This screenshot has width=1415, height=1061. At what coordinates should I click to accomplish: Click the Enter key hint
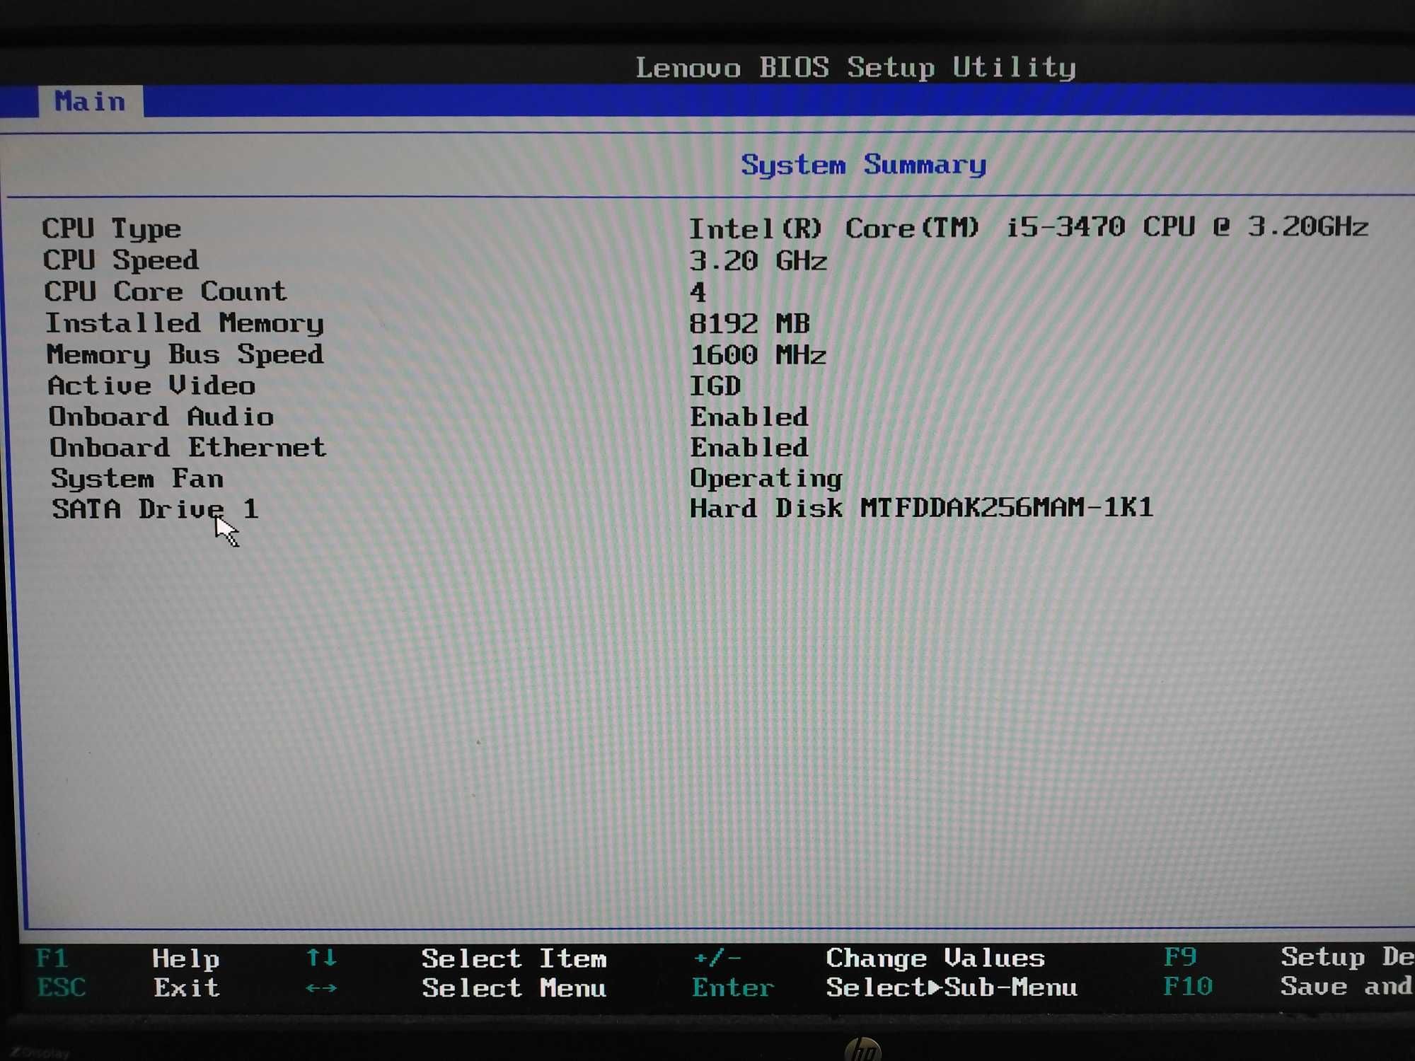coord(733,987)
